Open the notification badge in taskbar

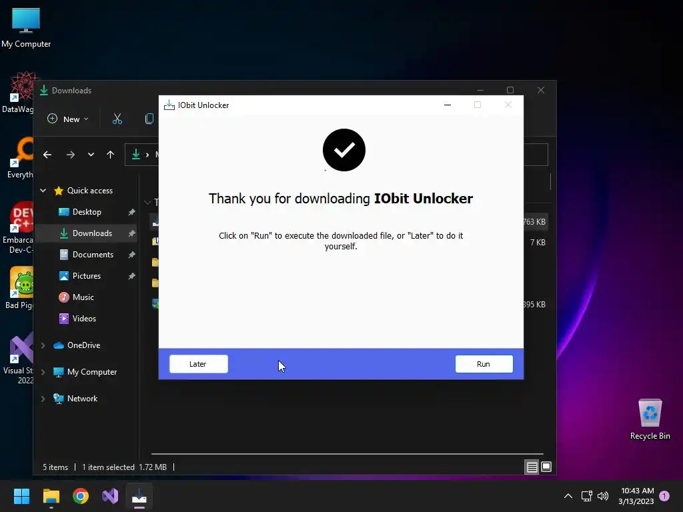[x=664, y=496]
